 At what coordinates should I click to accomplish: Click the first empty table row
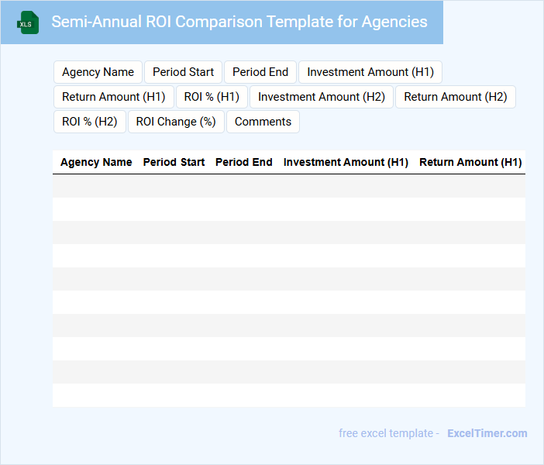pyautogui.click(x=288, y=186)
